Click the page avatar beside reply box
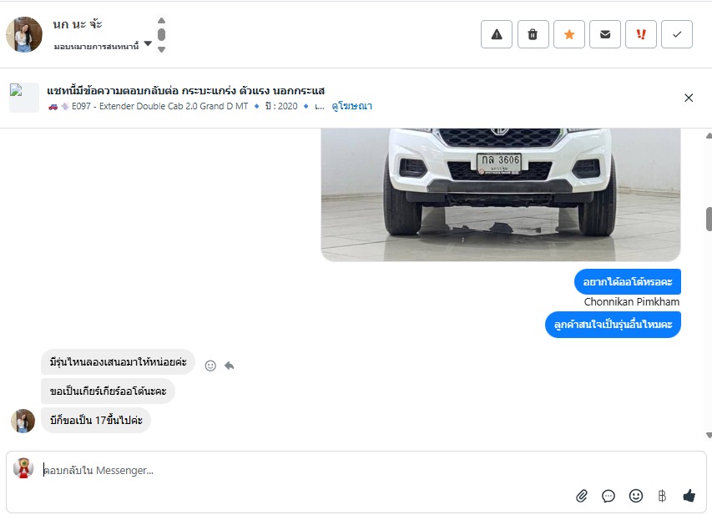The width and height of the screenshot is (712, 520). coord(23,468)
